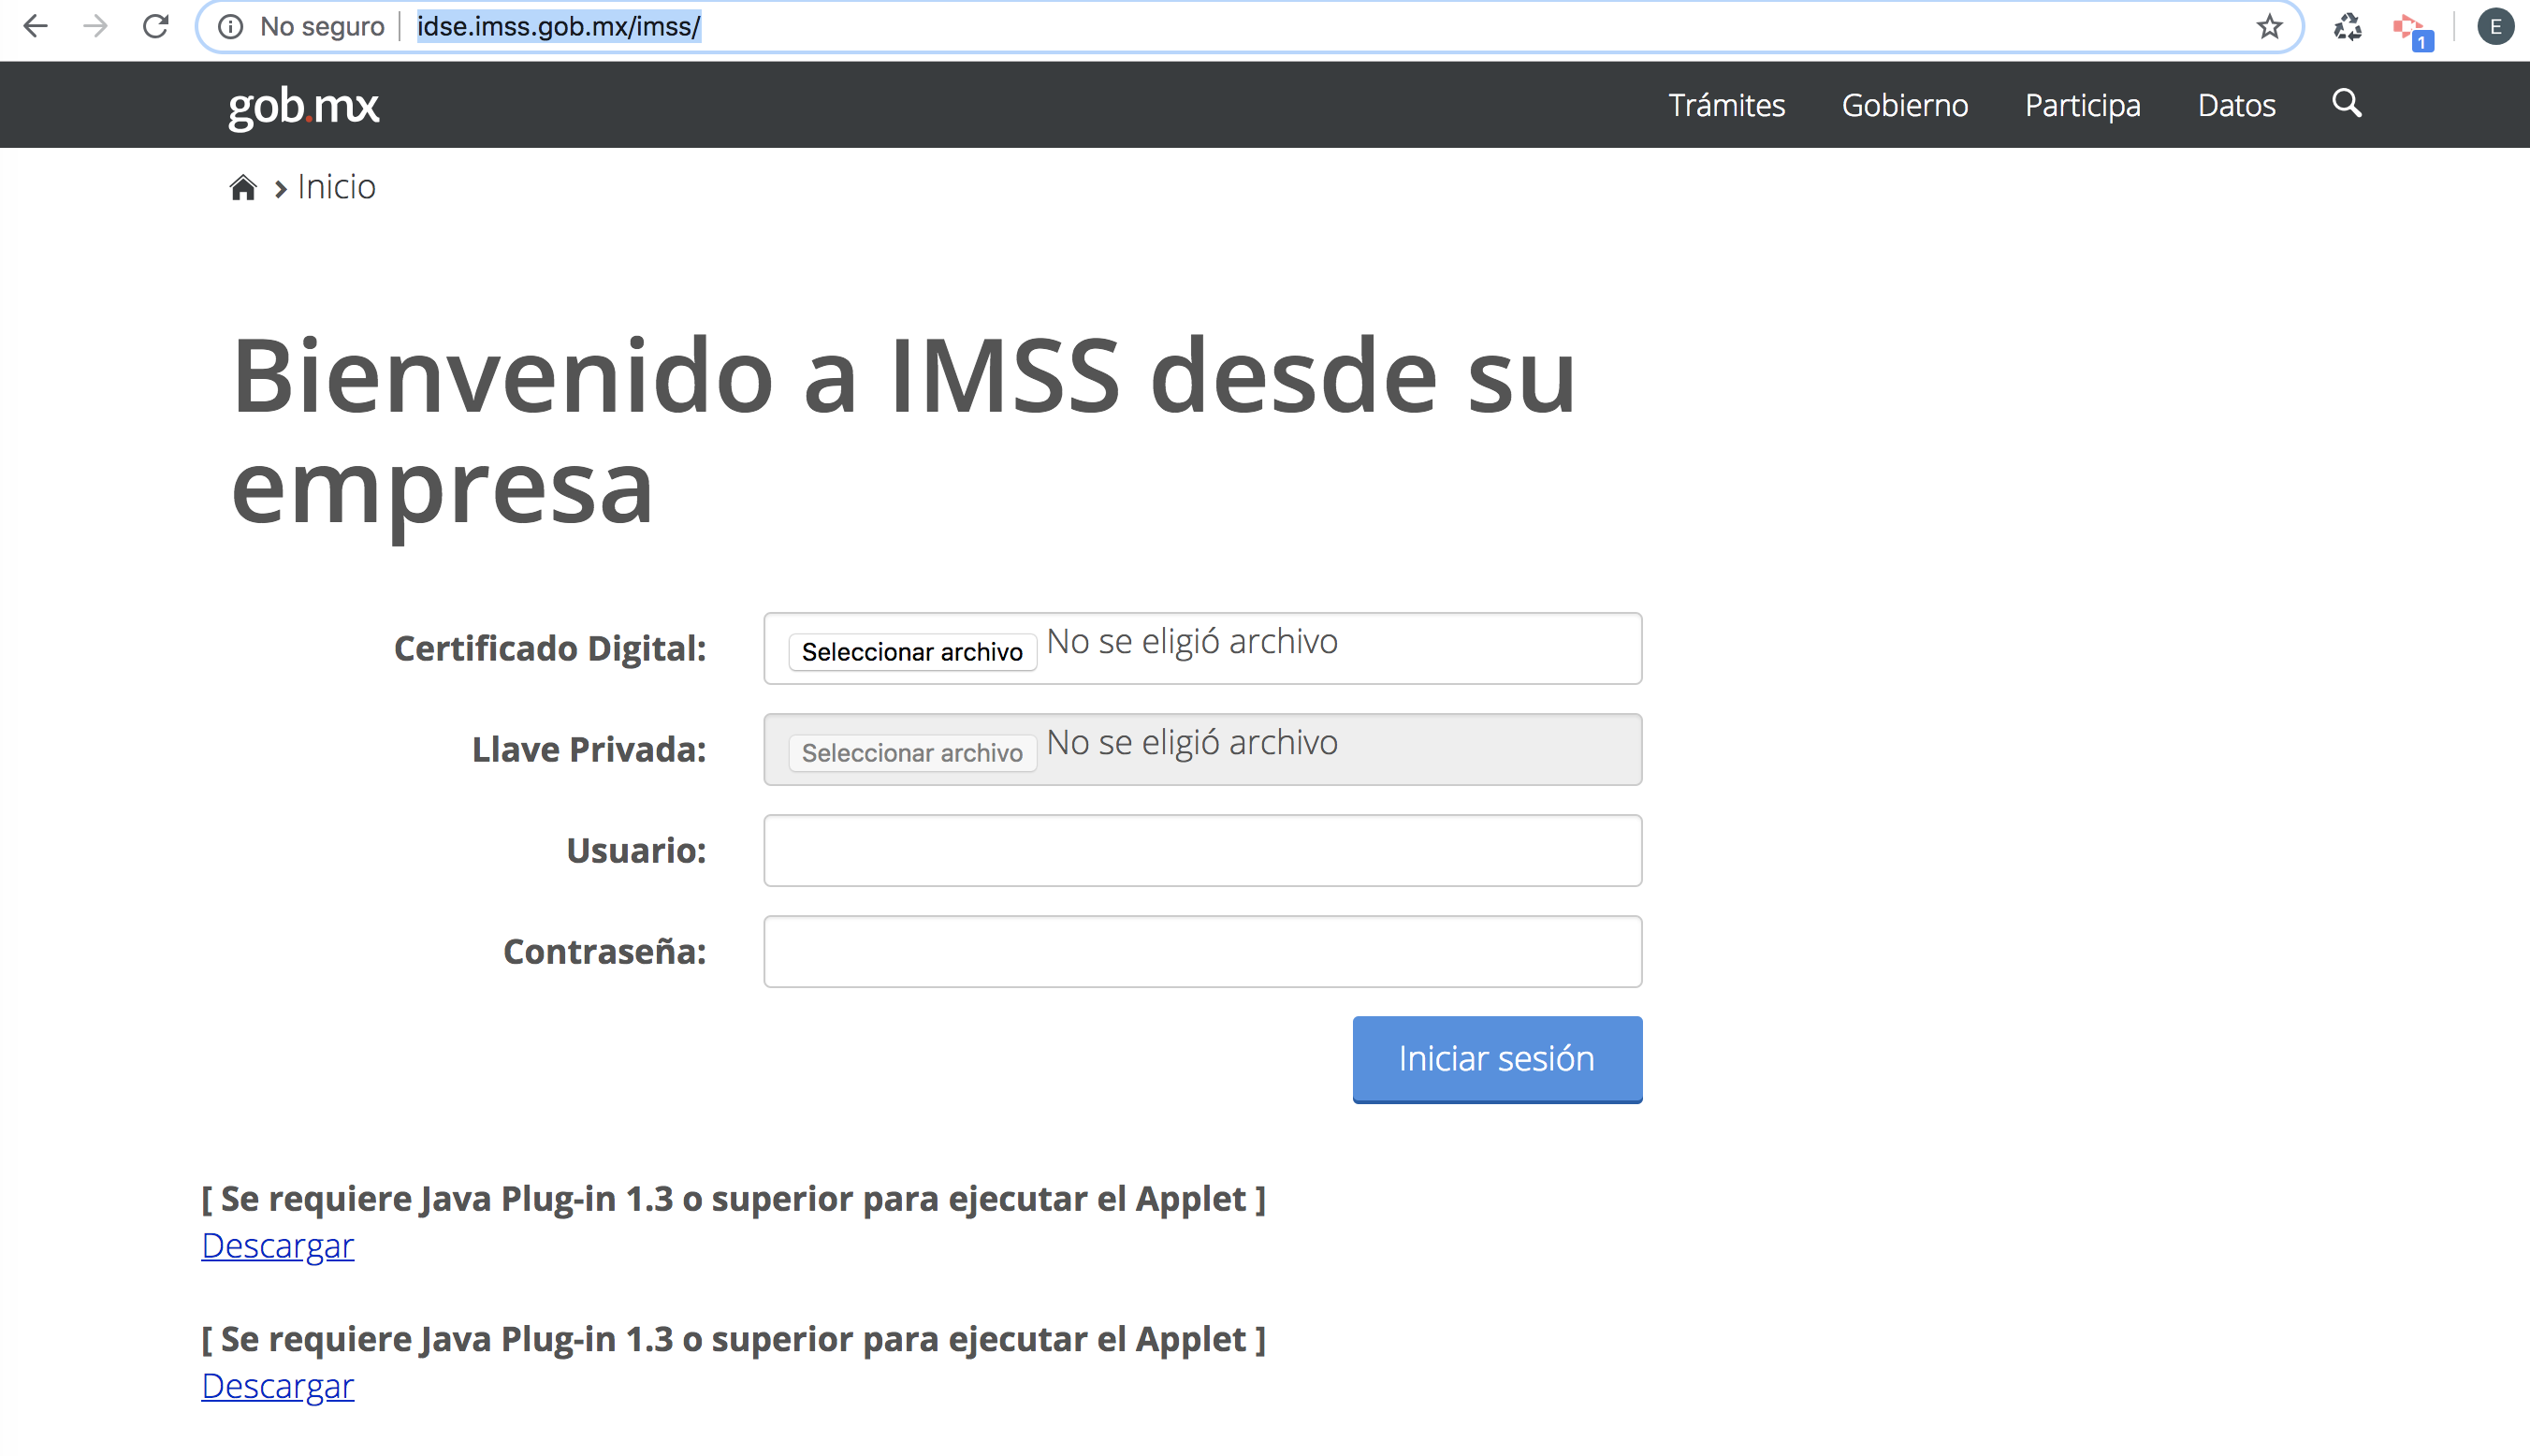This screenshot has width=2530, height=1456.
Task: Click the first Descargar link
Action: click(278, 1246)
